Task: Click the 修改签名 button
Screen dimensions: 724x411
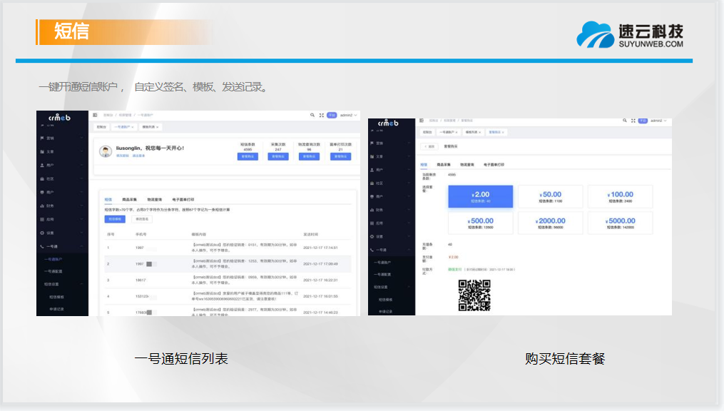Action: [x=143, y=219]
